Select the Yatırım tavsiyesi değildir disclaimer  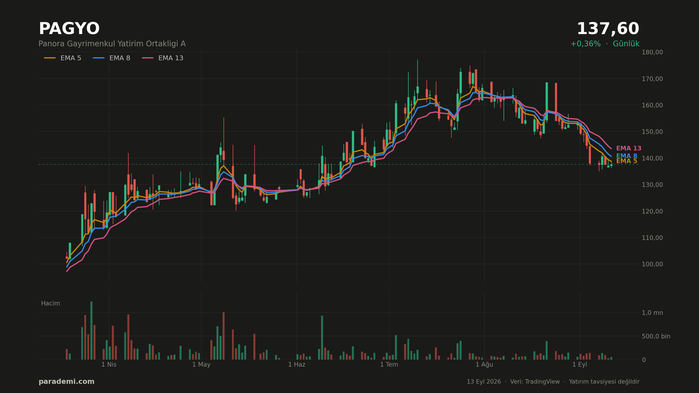coord(604,382)
